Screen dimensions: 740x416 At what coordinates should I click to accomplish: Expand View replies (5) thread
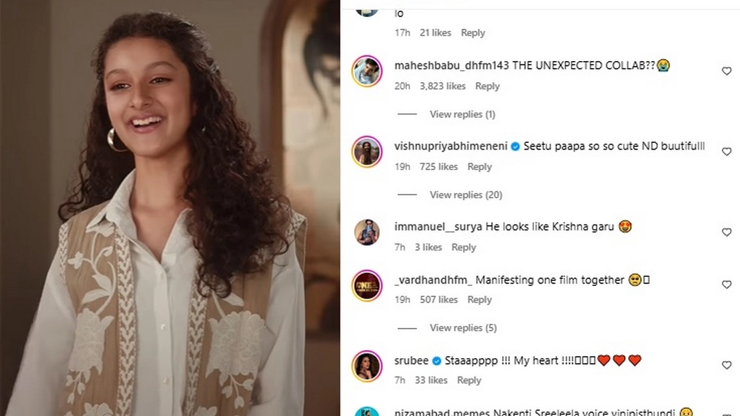pyautogui.click(x=462, y=328)
